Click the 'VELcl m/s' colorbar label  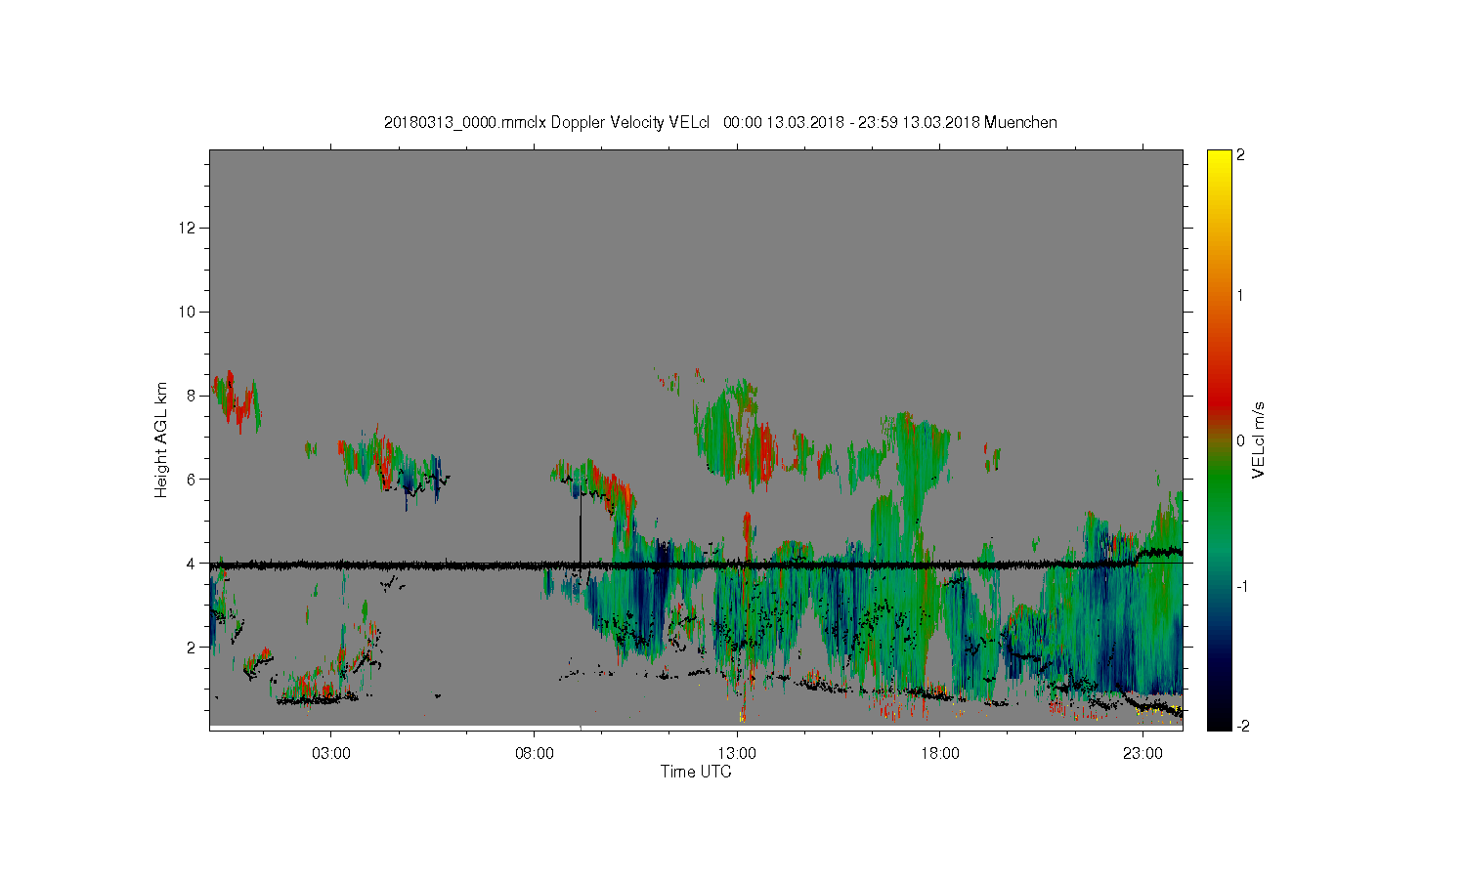[1259, 439]
